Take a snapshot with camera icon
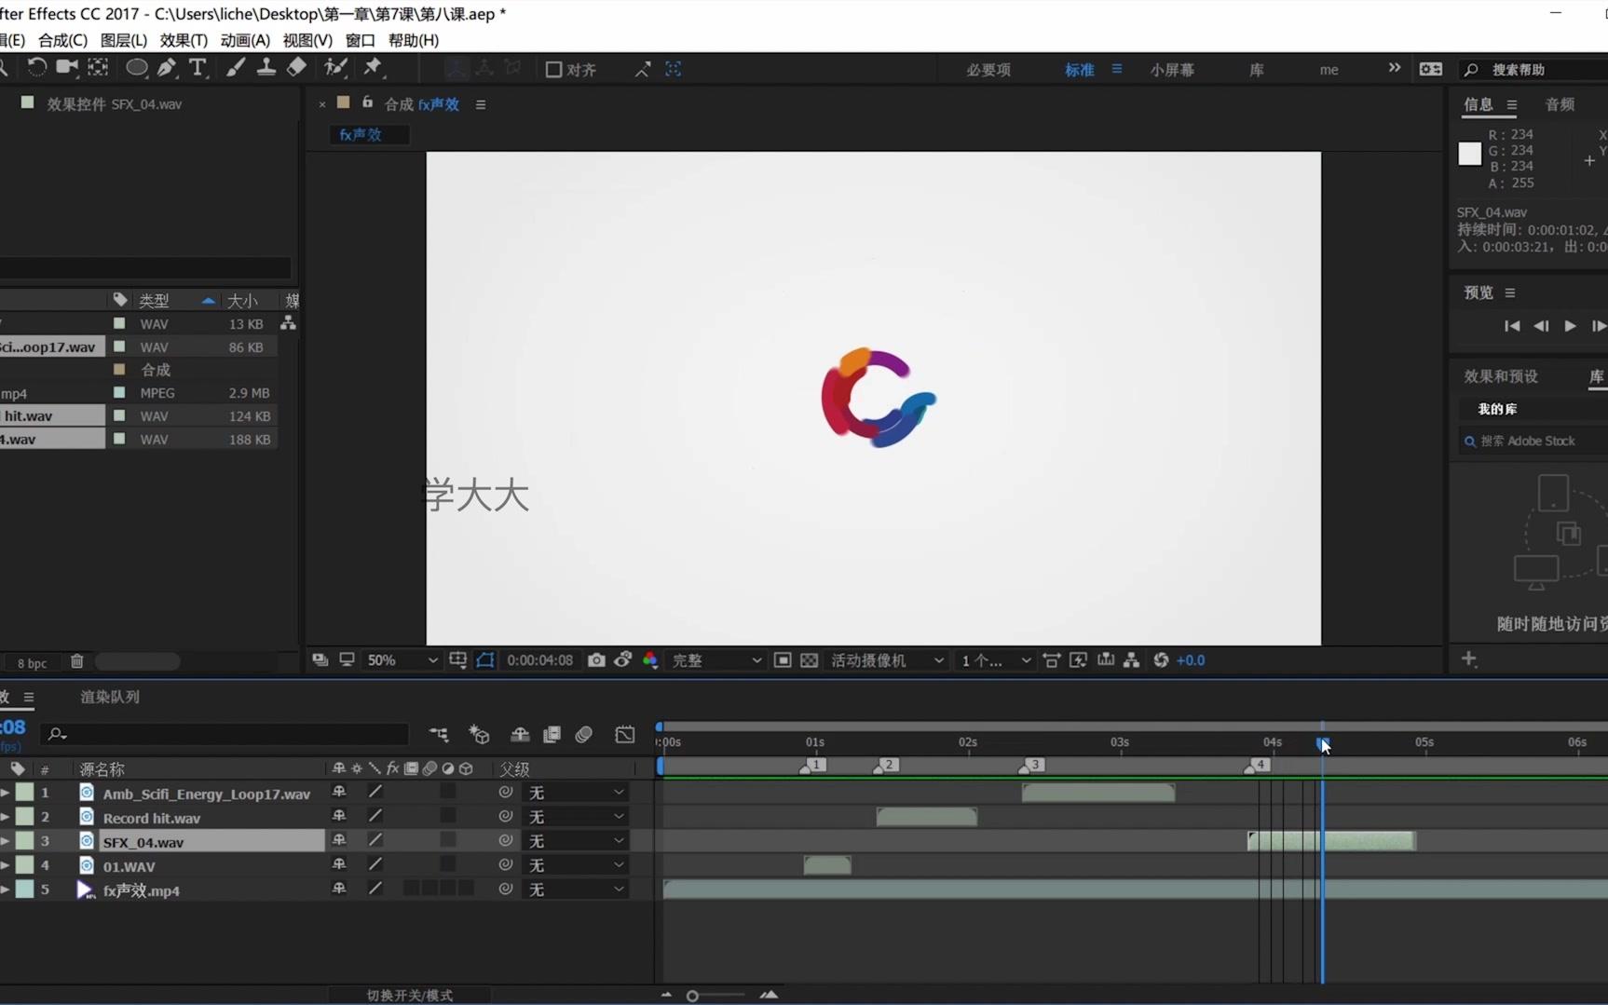This screenshot has width=1608, height=1005. [596, 660]
